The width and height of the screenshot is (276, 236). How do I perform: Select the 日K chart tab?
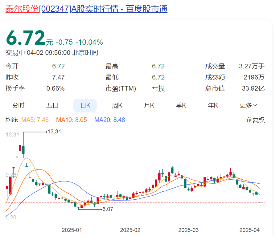pyautogui.click(x=85, y=105)
